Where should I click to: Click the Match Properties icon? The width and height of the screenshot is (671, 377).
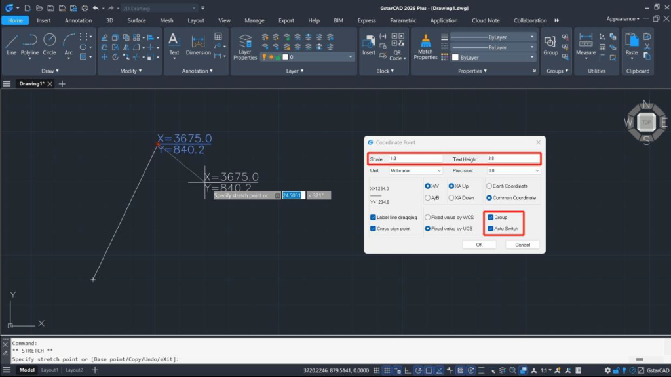(x=425, y=46)
